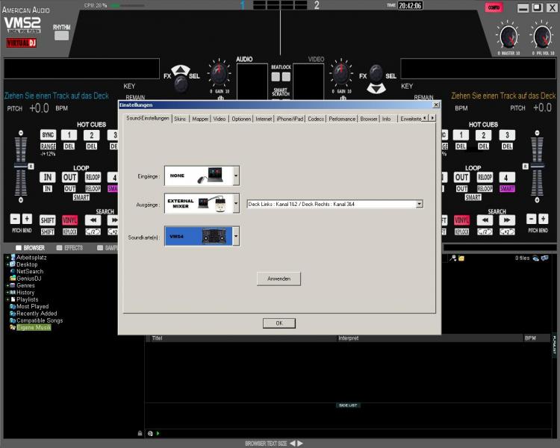Toggle VINYL mode on right deck
This screenshot has height=448, width=560.
pyautogui.click(x=461, y=220)
